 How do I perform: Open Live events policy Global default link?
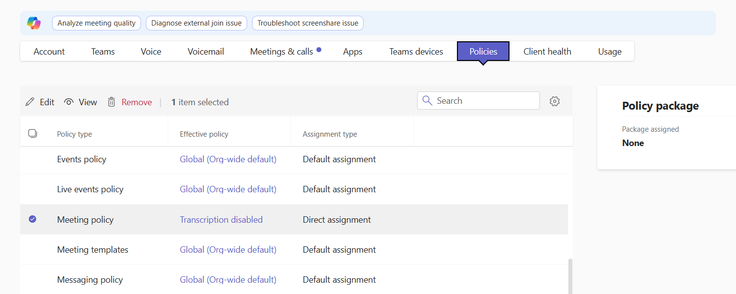(228, 189)
